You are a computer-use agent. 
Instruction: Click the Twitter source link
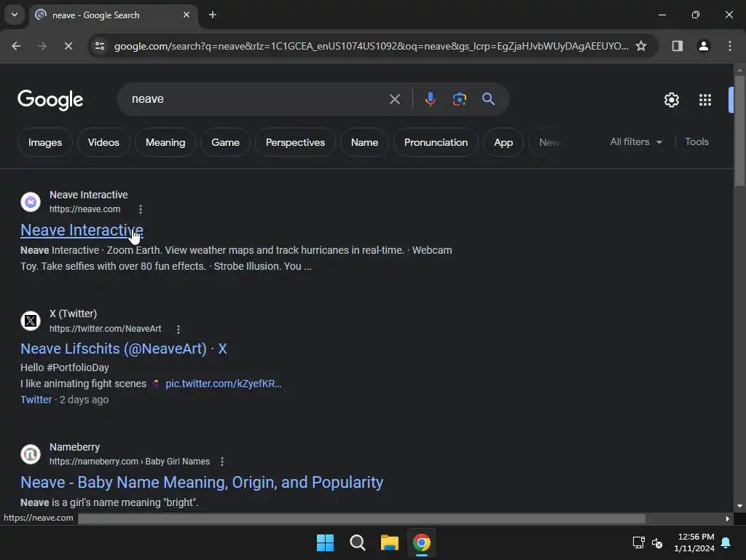pos(36,400)
